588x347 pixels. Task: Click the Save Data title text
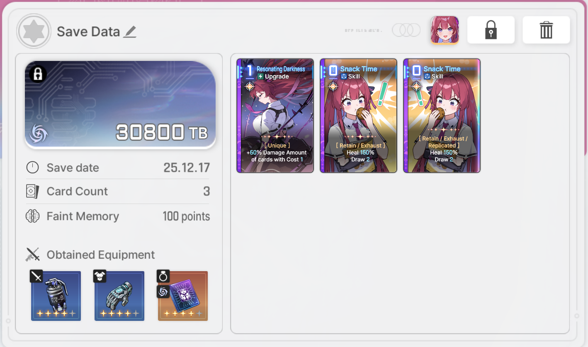pyautogui.click(x=88, y=32)
